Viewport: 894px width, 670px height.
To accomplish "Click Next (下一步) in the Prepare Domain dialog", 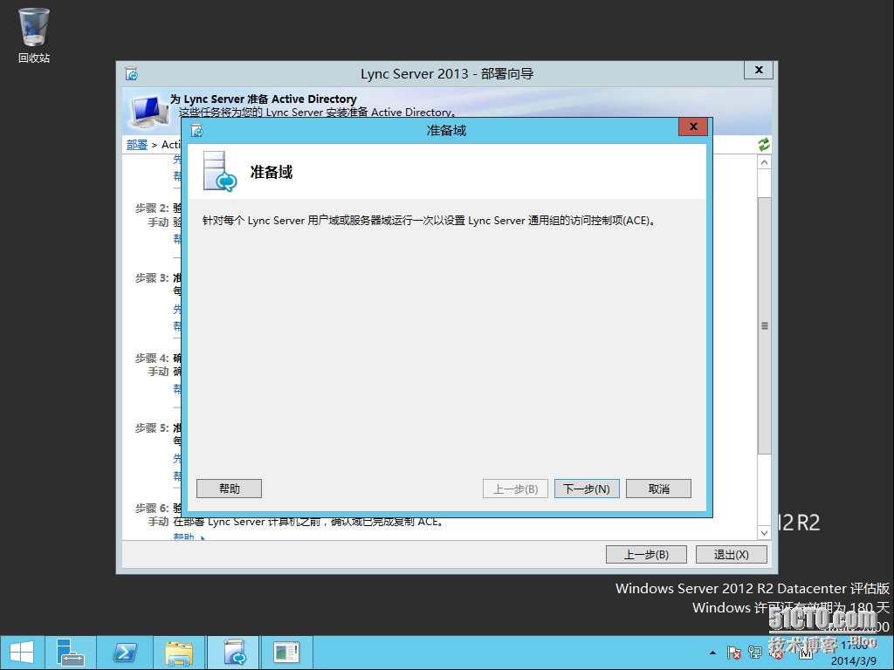I will click(587, 489).
